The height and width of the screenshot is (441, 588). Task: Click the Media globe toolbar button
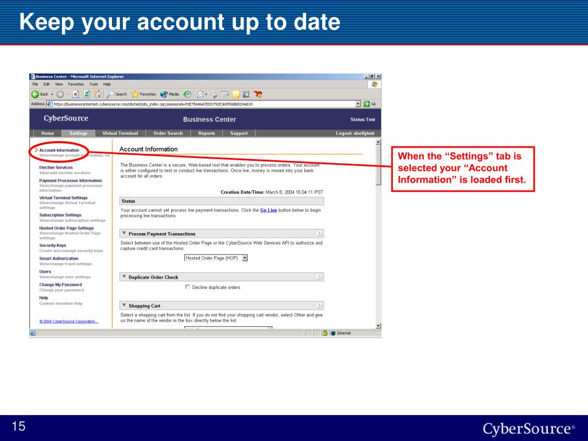(x=169, y=94)
